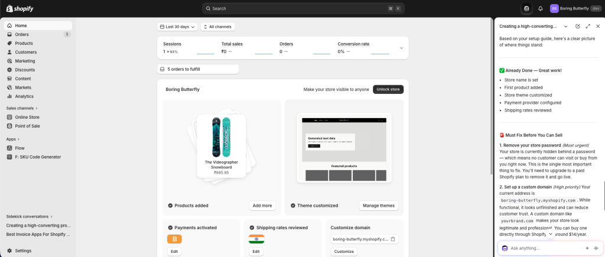Click the Unlock store button

pos(388,89)
